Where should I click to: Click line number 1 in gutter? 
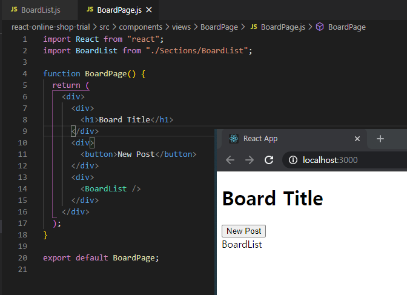[25, 39]
